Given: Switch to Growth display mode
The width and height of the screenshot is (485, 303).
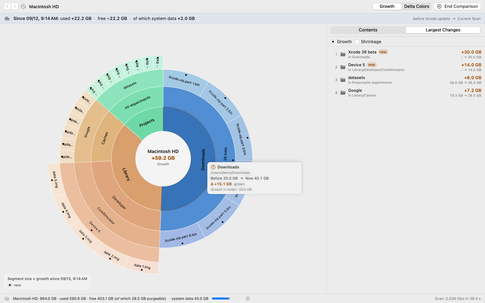Looking at the screenshot, I should (x=387, y=6).
